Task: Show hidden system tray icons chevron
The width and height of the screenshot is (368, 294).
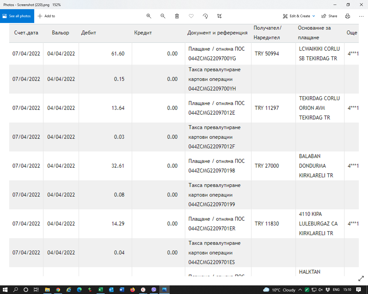Action: click(300, 290)
